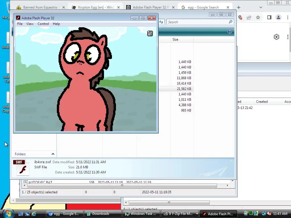Open the File menu in Flash Player
The image size is (291, 218).
coord(20,24)
